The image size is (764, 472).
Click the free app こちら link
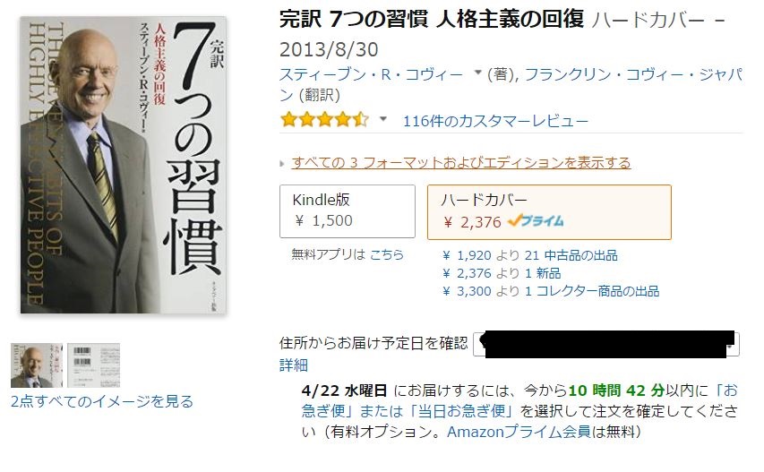(x=387, y=254)
